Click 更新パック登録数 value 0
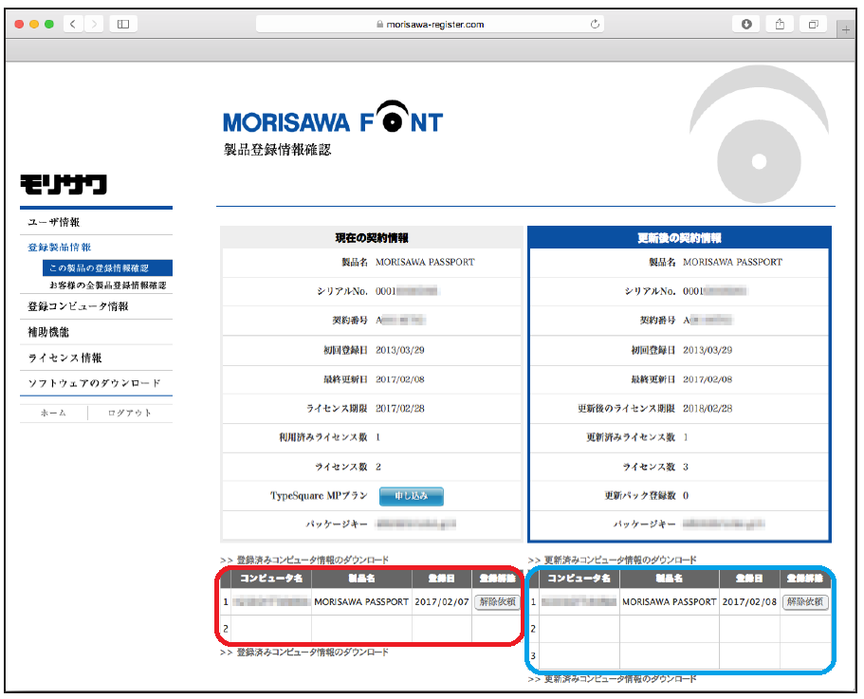Image resolution: width=864 pixels, height=699 pixels. [x=686, y=495]
